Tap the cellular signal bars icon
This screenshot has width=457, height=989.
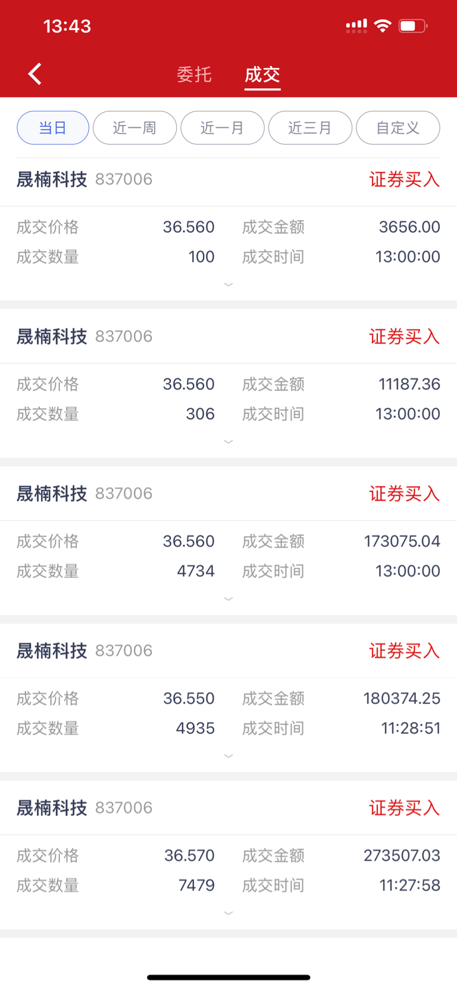356,26
